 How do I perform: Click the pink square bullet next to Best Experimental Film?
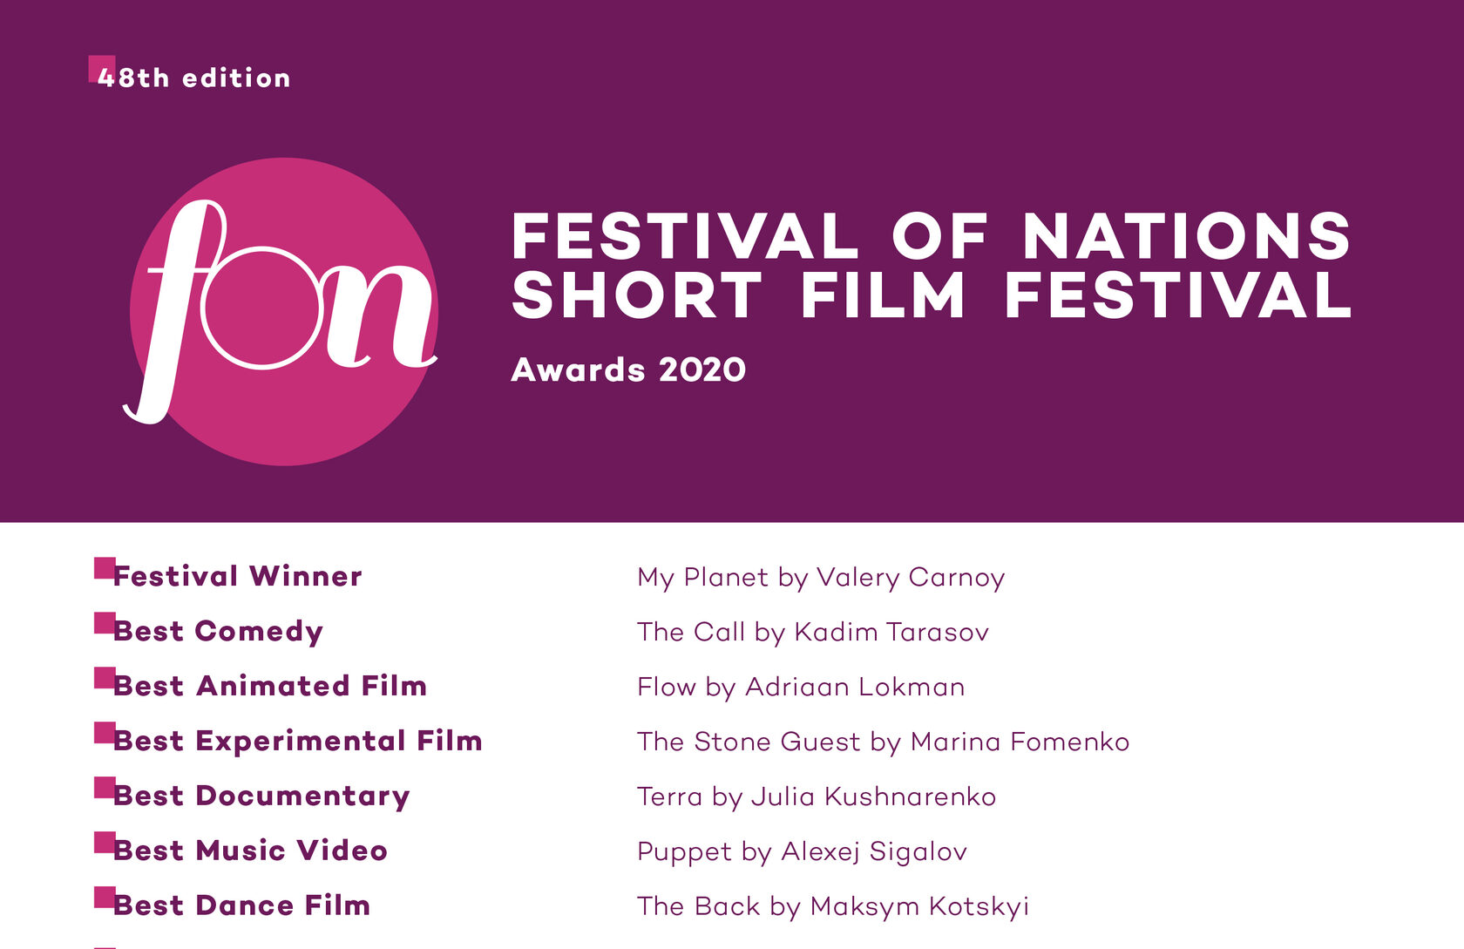pyautogui.click(x=105, y=733)
